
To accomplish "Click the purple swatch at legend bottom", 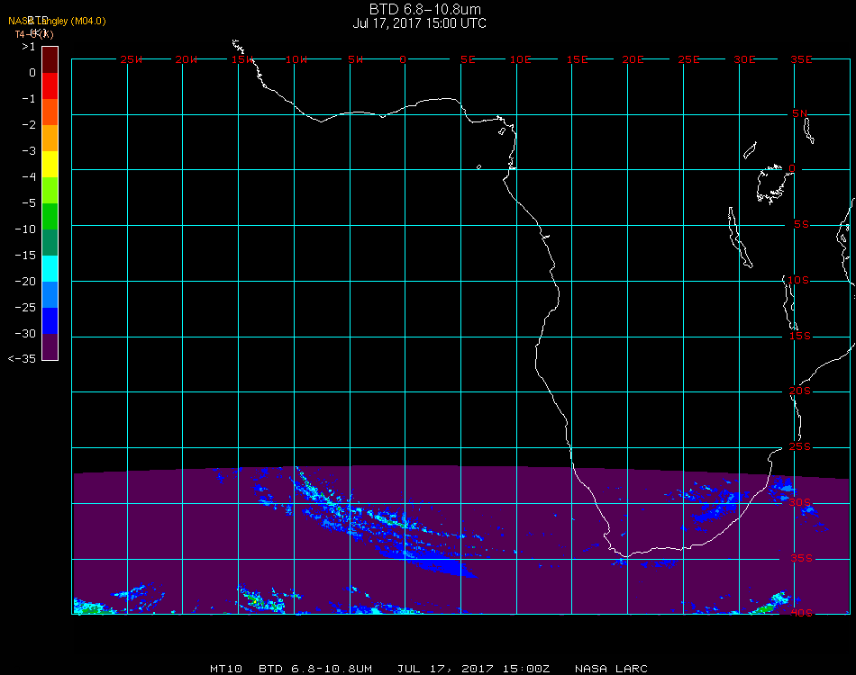I will (x=50, y=346).
